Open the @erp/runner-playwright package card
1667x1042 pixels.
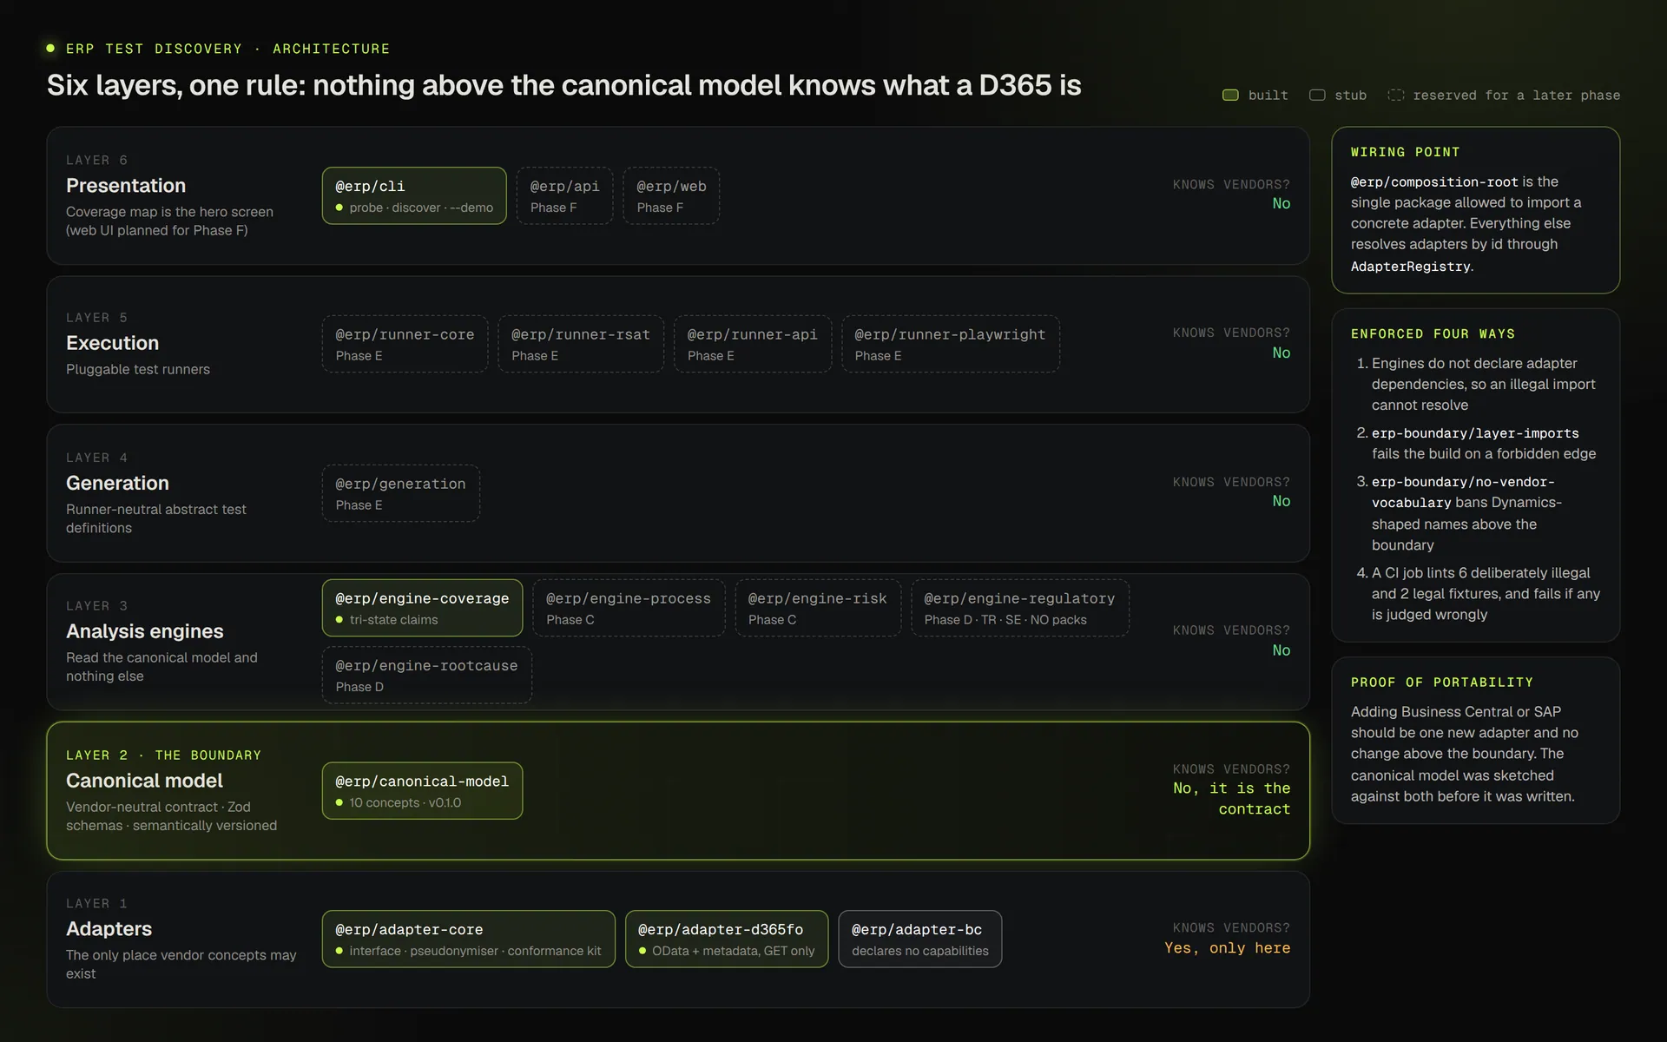point(950,344)
